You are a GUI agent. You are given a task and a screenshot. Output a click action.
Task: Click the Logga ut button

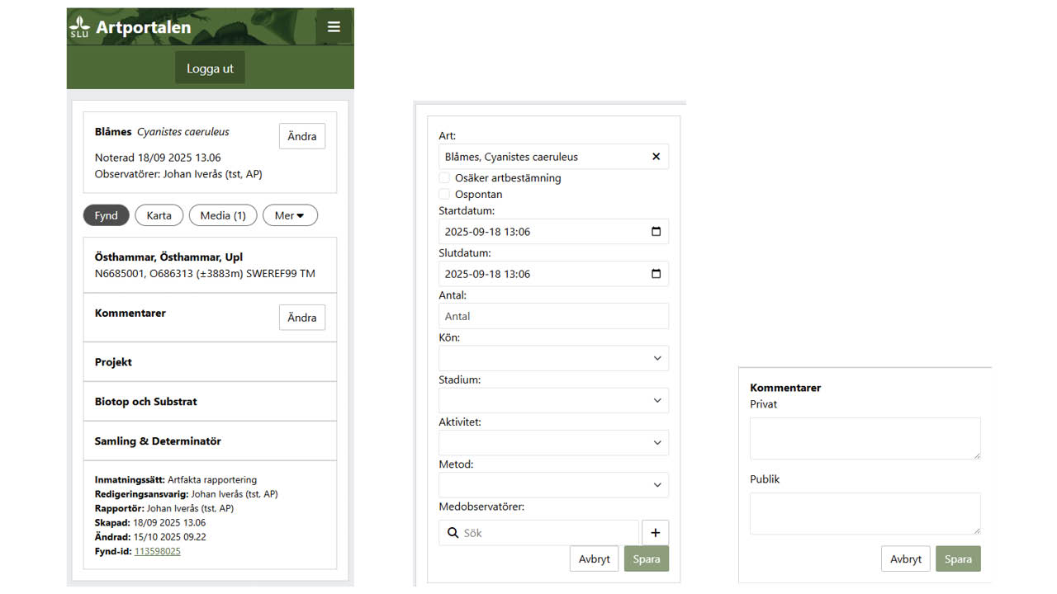click(210, 68)
